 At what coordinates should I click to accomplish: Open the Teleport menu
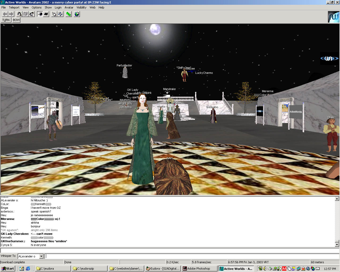(x=14, y=7)
